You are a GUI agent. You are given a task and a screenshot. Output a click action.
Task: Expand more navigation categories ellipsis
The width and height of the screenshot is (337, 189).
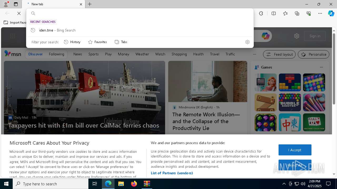[254, 54]
